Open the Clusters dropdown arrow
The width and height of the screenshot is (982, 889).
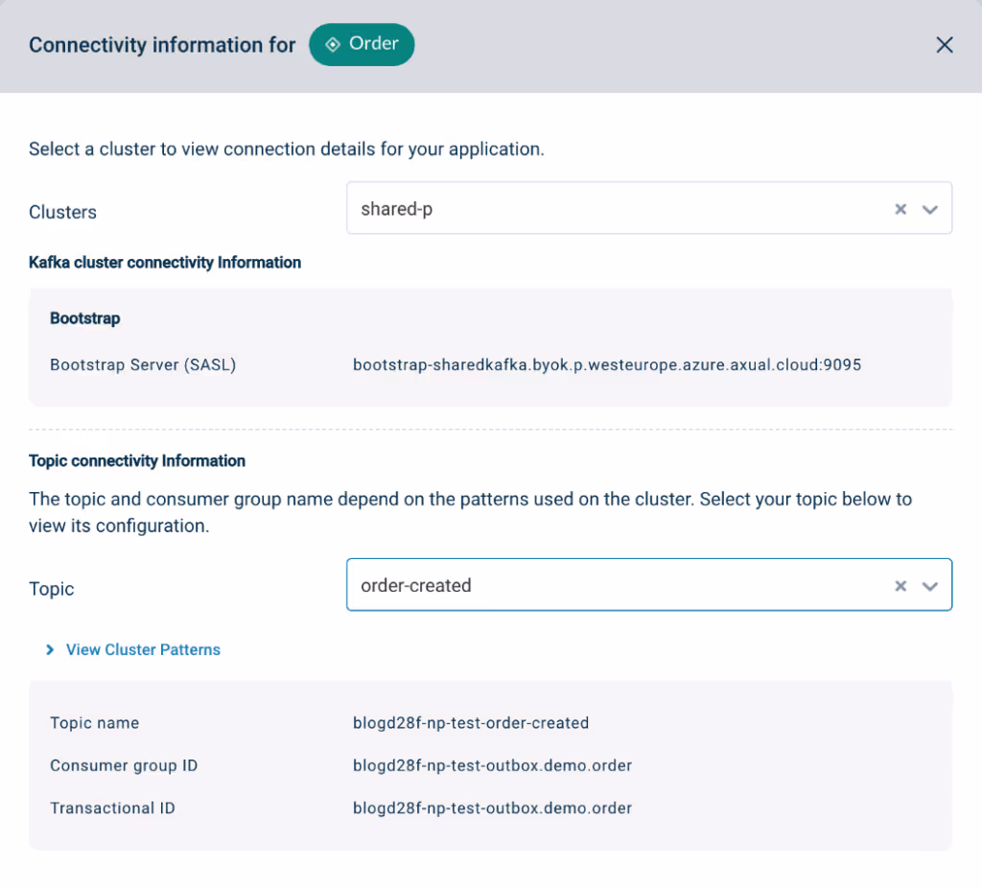pyautogui.click(x=930, y=209)
